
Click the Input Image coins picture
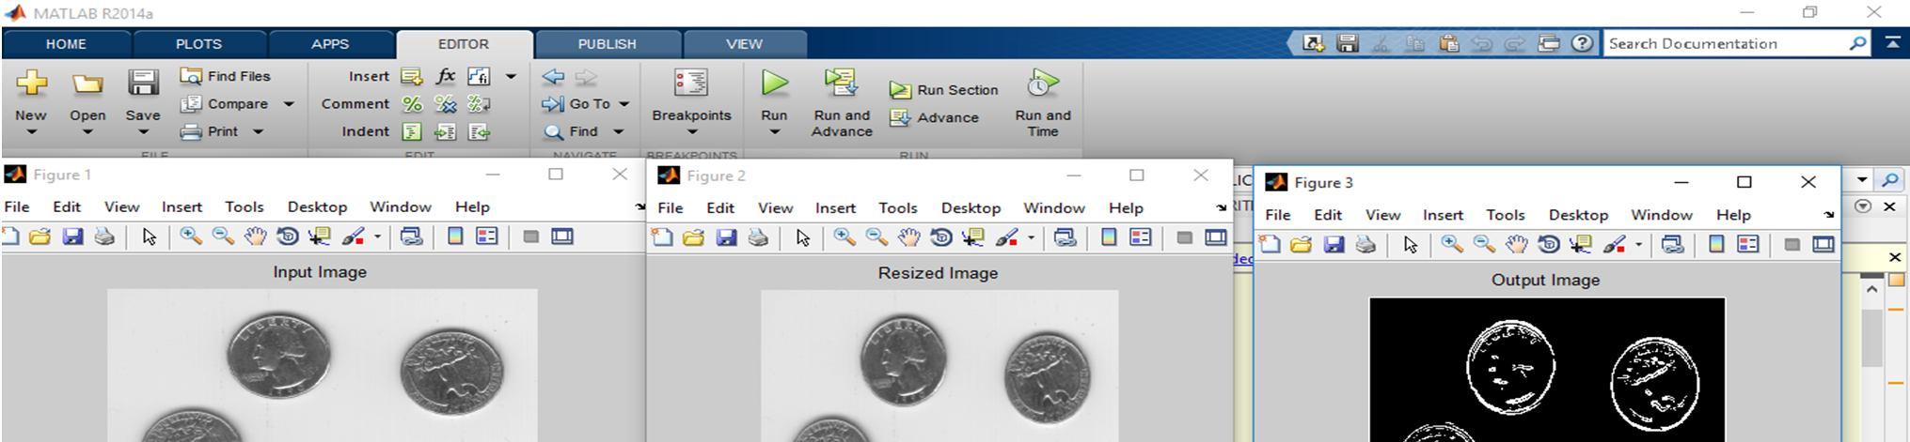pos(322,365)
